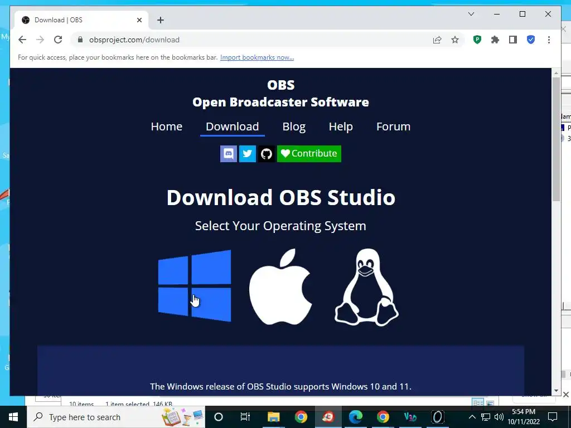Image resolution: width=571 pixels, height=428 pixels.
Task: Open File Explorer from the taskbar
Action: coord(273,417)
